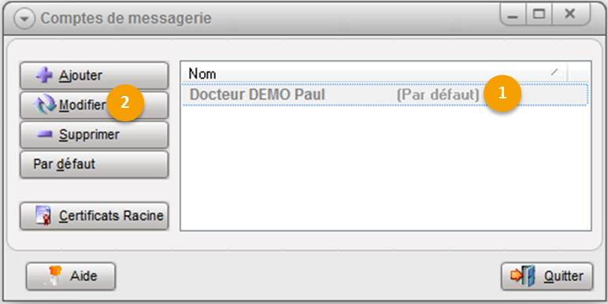Click the exit door icon on Quitter
Image resolution: width=608 pixels, height=304 pixels.
click(x=523, y=276)
